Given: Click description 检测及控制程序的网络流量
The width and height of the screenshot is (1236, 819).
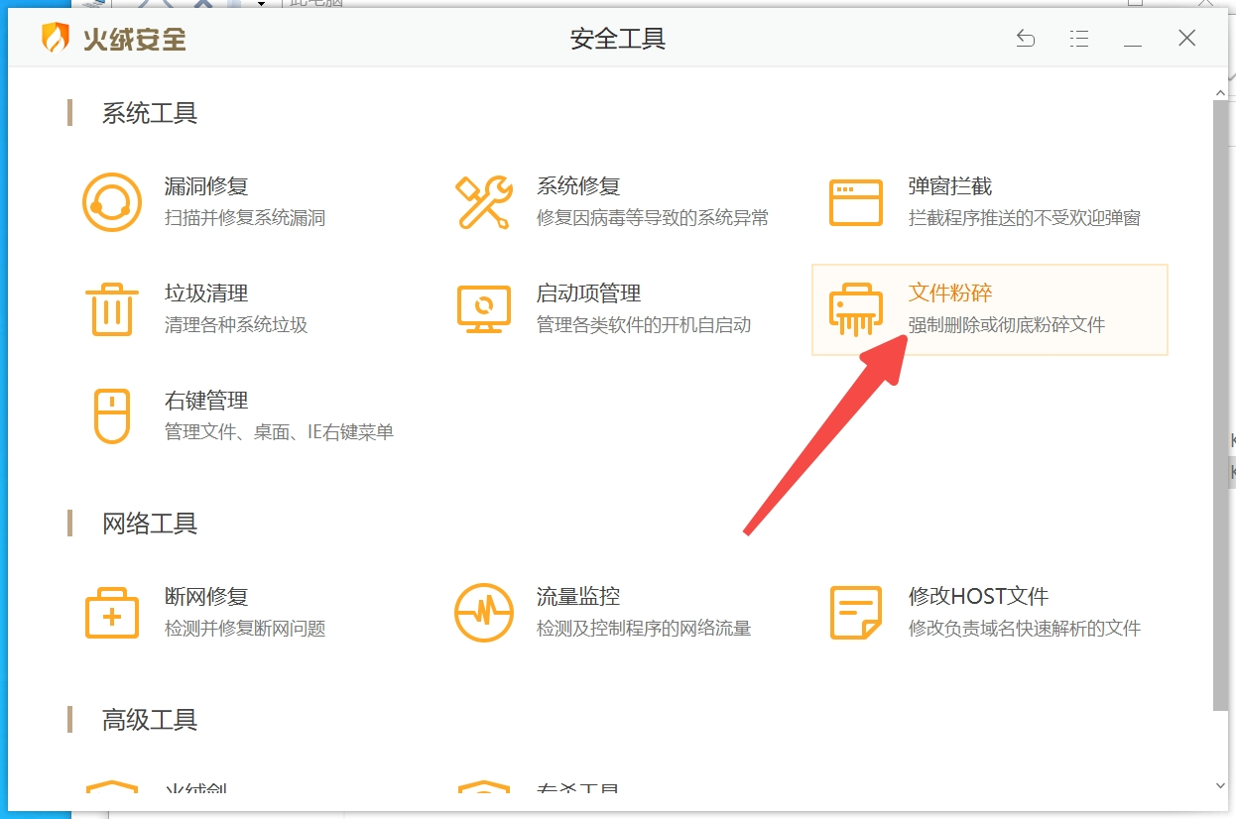Looking at the screenshot, I should coord(644,629).
